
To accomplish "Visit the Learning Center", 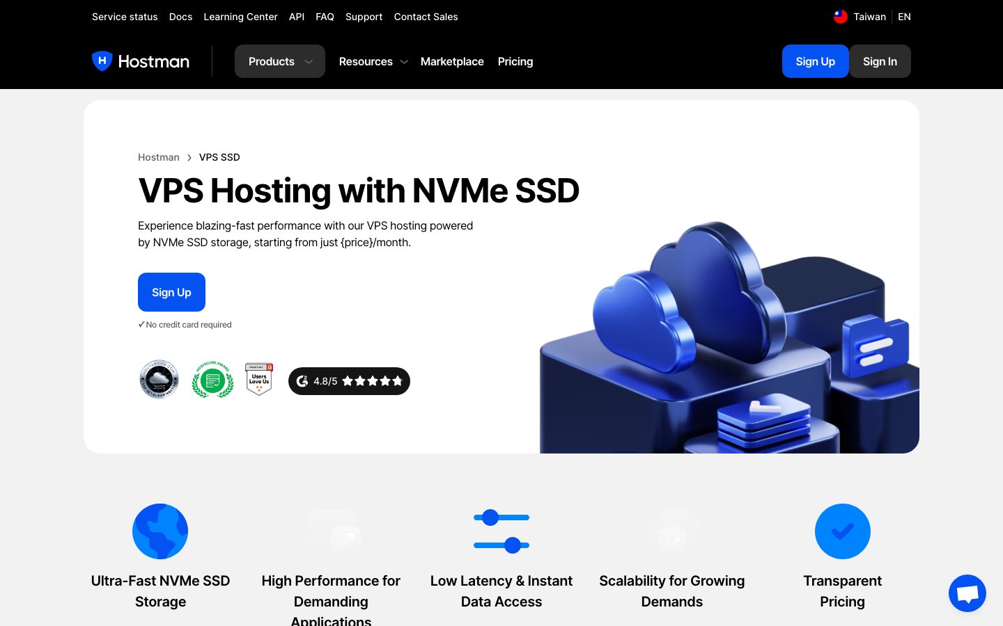I will [x=240, y=17].
